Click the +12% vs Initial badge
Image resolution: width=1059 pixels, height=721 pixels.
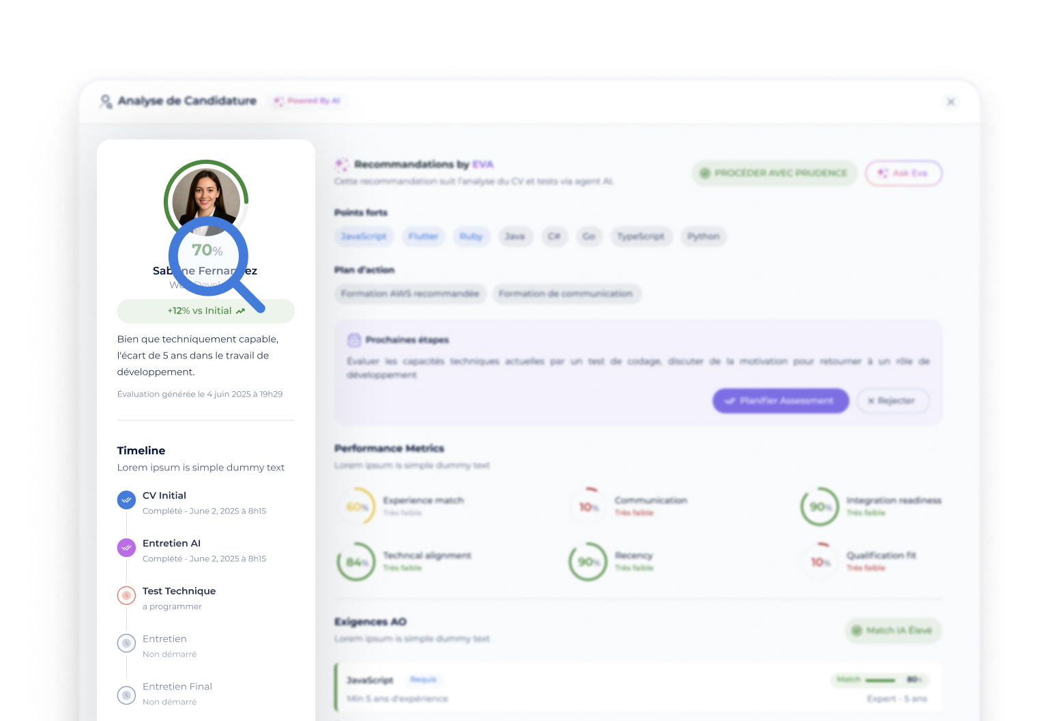[x=205, y=311]
